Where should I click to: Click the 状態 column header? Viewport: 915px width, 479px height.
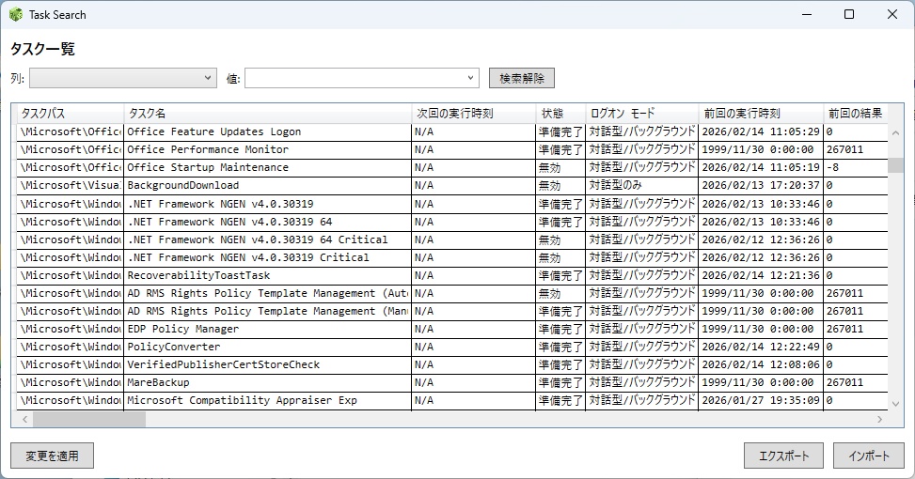(560, 113)
